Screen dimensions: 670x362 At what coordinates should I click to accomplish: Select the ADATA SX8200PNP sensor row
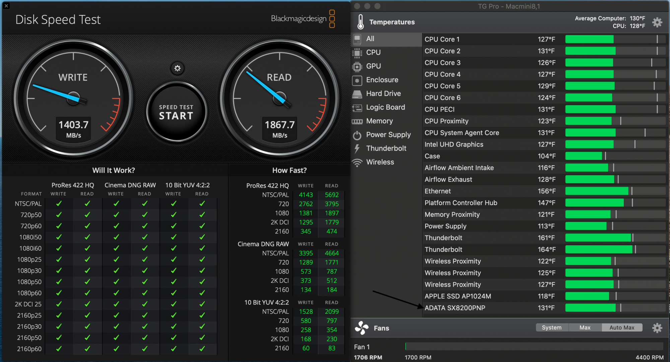[455, 308]
